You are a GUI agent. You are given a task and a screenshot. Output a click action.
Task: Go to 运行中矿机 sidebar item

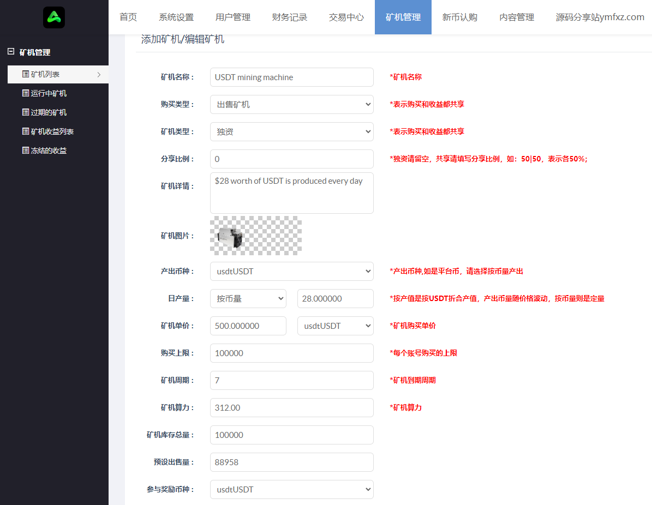(49, 93)
